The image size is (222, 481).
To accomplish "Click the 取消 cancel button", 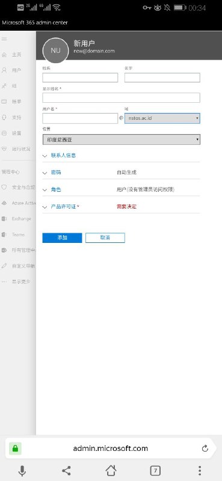I will pos(105,237).
